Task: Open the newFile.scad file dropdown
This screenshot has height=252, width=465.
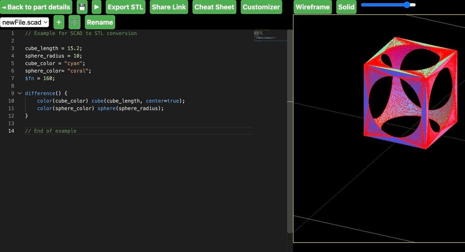Action: [x=25, y=22]
